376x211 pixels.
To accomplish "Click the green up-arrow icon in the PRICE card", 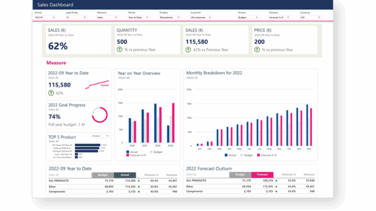I will click(257, 50).
